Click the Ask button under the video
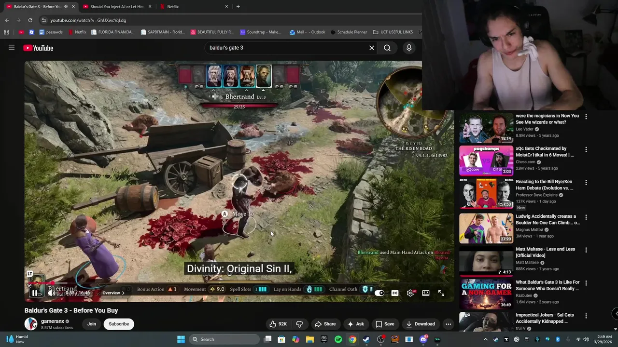This screenshot has height=347, width=618. click(355, 324)
